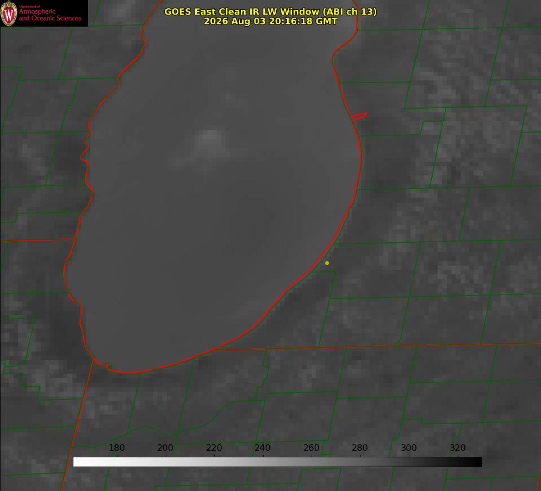Click the red-outlined narrow inlet on eastern shore
This screenshot has width=541, height=491.
359,116
